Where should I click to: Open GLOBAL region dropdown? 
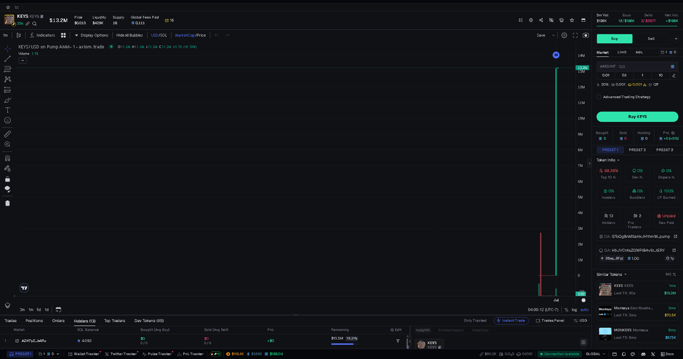coord(596,354)
